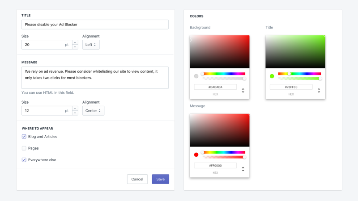Click the green Title color preview dot
Viewport: 358px width, 201px height.
272,76
